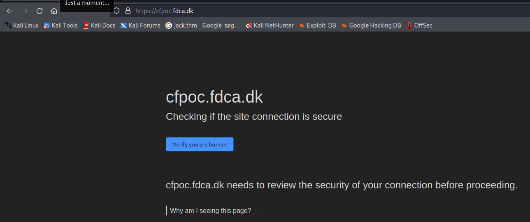530x222 pixels.
Task: Open the Kali NetHunter bookmark
Action: coord(270,25)
